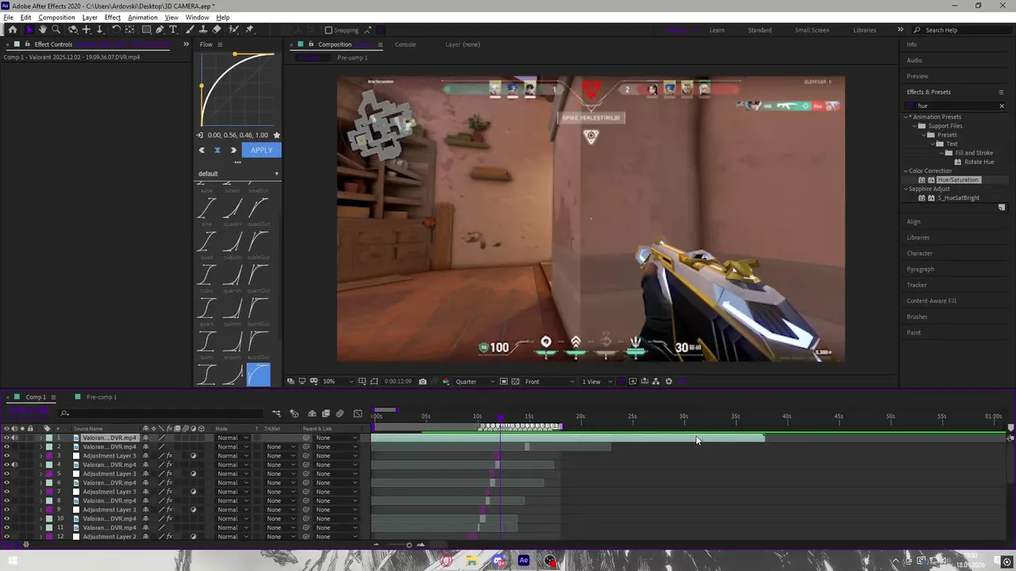Open the Libraries workspace link

point(864,30)
